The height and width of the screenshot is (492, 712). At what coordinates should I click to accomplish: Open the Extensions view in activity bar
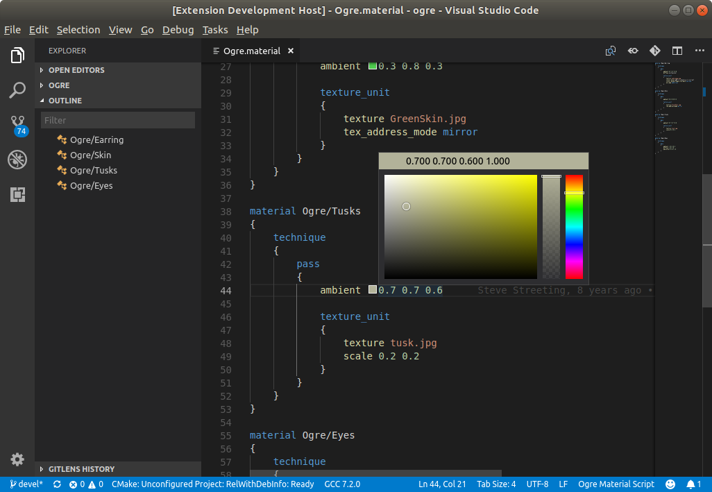(x=17, y=195)
